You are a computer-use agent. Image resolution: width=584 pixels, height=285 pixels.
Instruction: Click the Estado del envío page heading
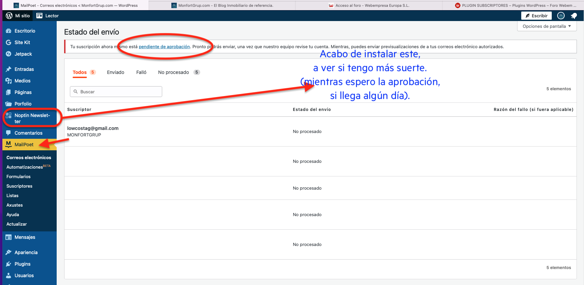point(92,32)
